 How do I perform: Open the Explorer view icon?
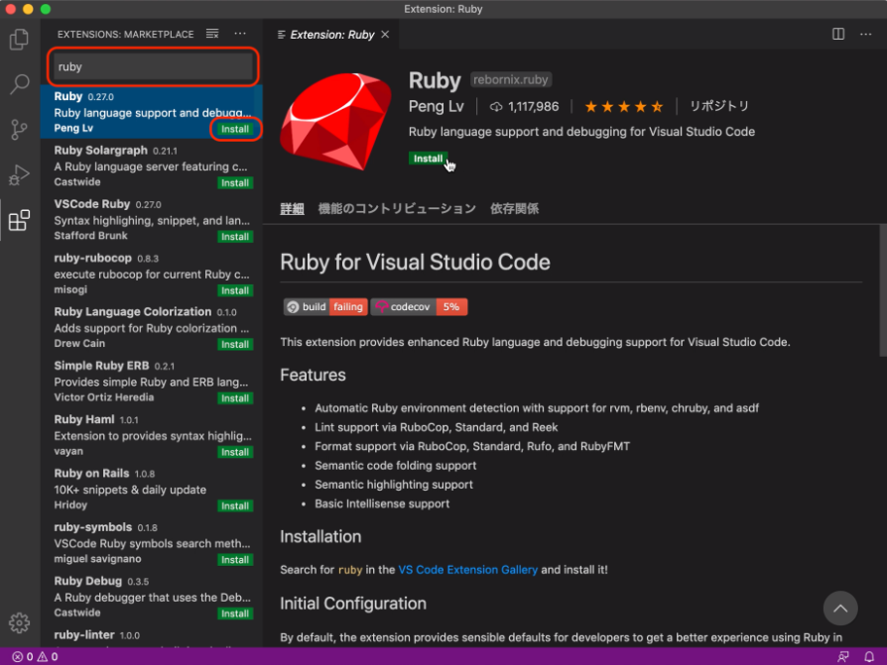tap(19, 39)
